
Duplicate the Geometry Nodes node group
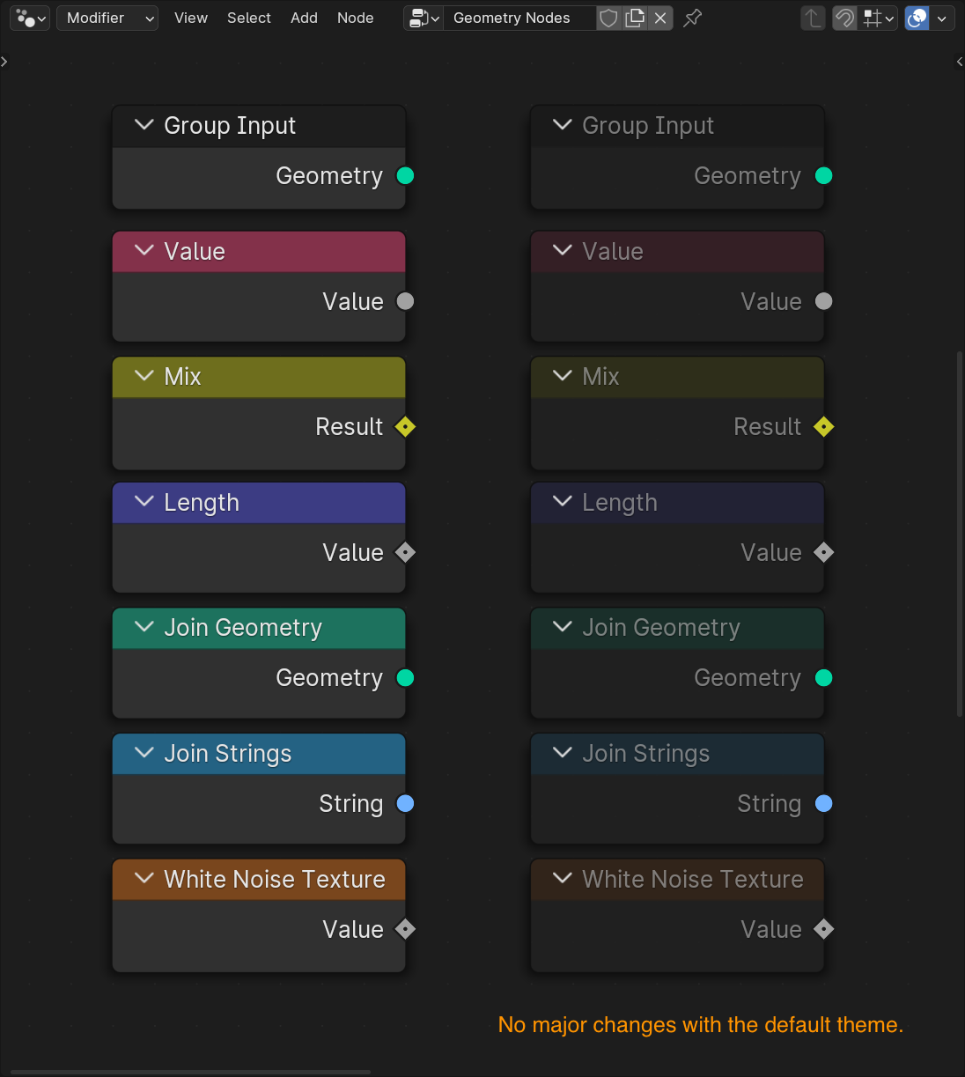click(x=635, y=18)
